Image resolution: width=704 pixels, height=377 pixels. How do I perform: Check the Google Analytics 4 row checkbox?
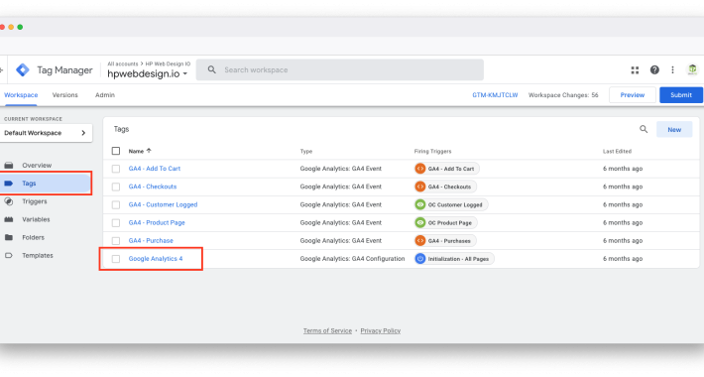[x=116, y=258]
